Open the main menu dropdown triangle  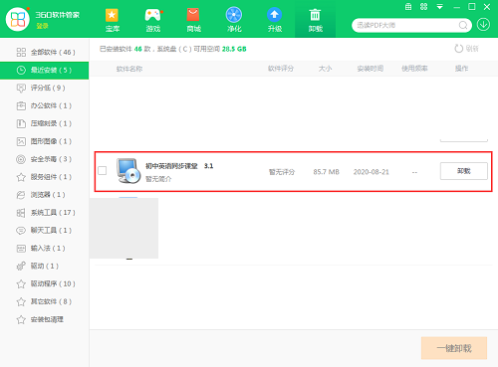coord(439,7)
